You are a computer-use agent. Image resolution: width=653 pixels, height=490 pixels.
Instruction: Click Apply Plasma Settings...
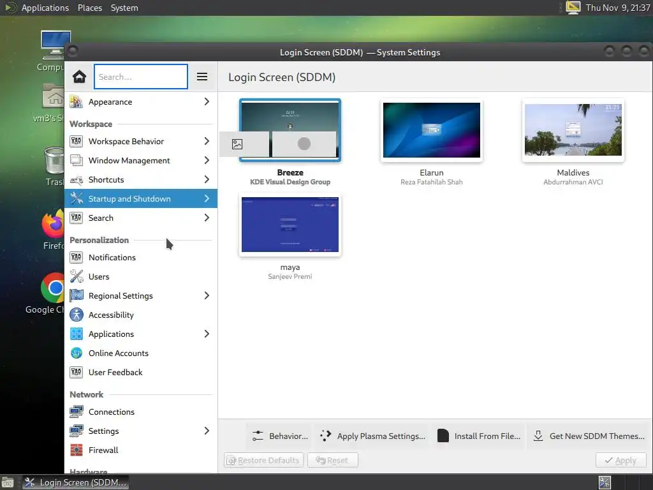coord(372,436)
